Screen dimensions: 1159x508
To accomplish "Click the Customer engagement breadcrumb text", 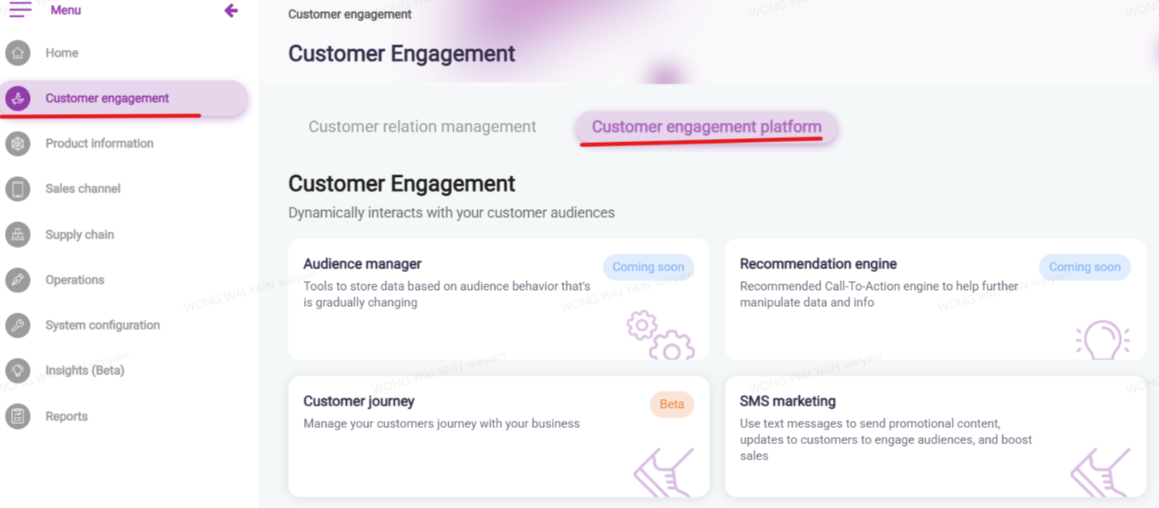I will [349, 15].
